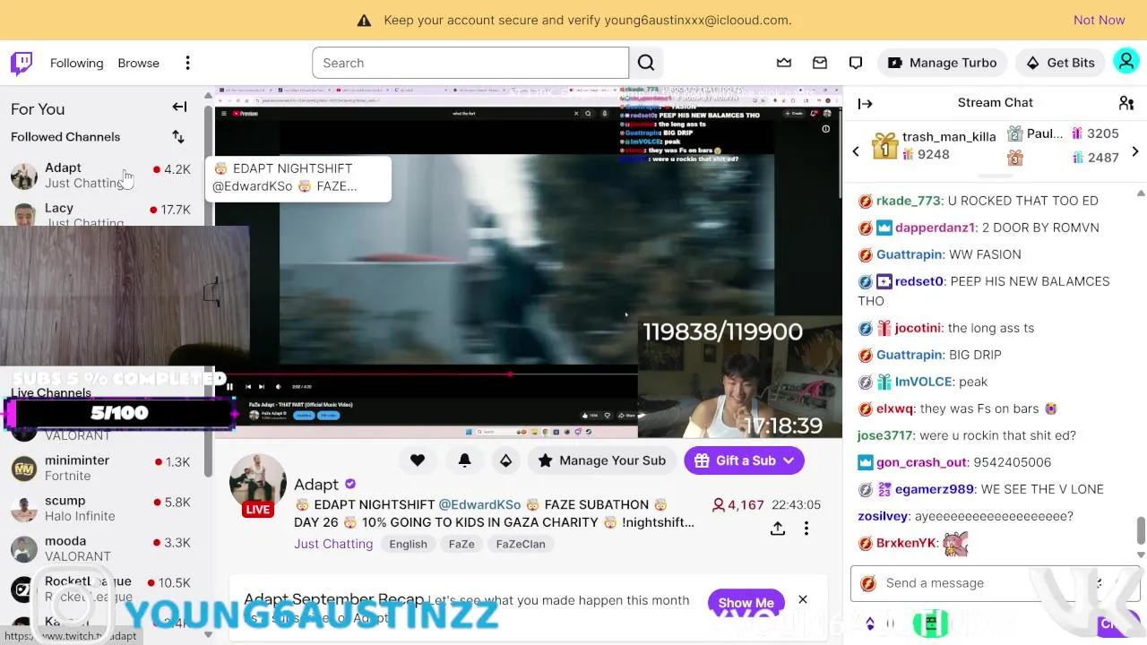Image resolution: width=1147 pixels, height=645 pixels.
Task: Select the English tag
Action: click(x=408, y=544)
